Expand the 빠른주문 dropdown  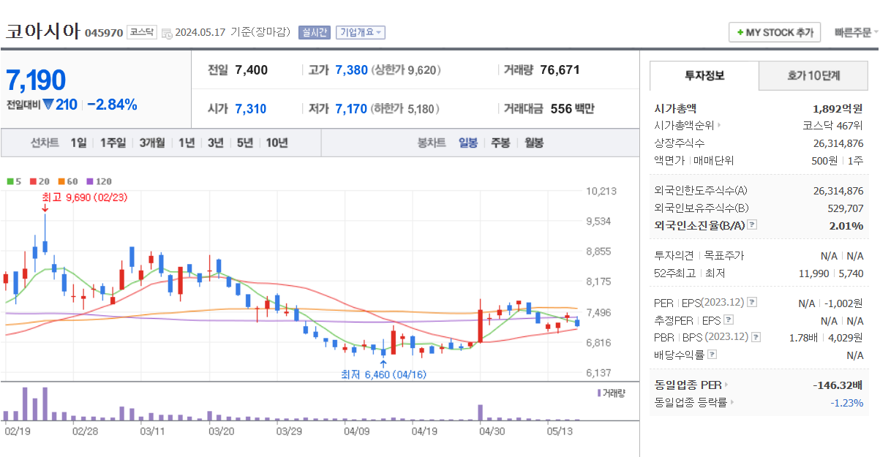[857, 32]
